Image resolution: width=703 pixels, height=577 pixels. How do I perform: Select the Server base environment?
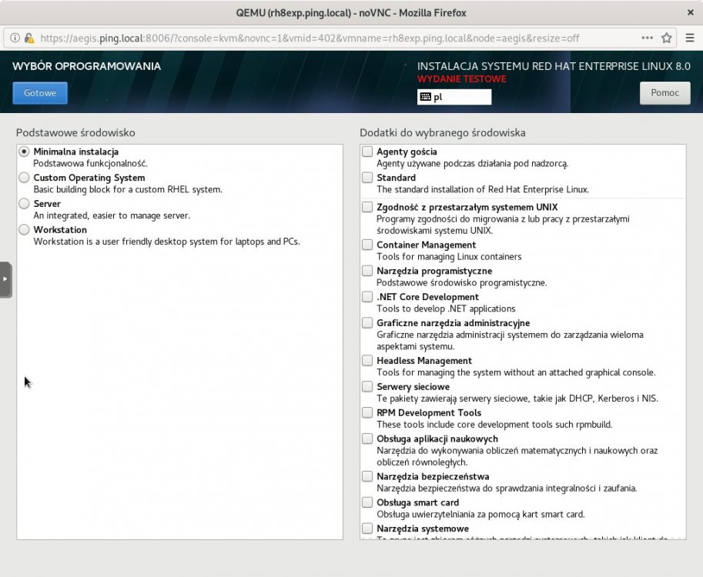point(24,203)
